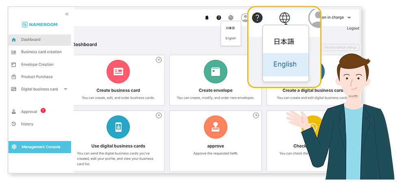Click the small globe language icon
Image resolution: width=400 pixels, height=182 pixels.
pyautogui.click(x=231, y=18)
